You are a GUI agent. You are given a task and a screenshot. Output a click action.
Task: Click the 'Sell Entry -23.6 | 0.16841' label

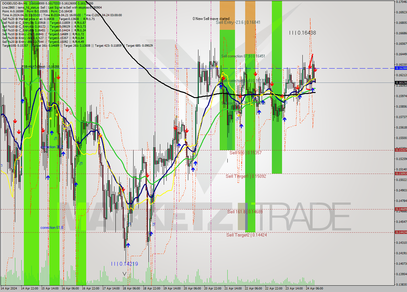tap(238, 23)
